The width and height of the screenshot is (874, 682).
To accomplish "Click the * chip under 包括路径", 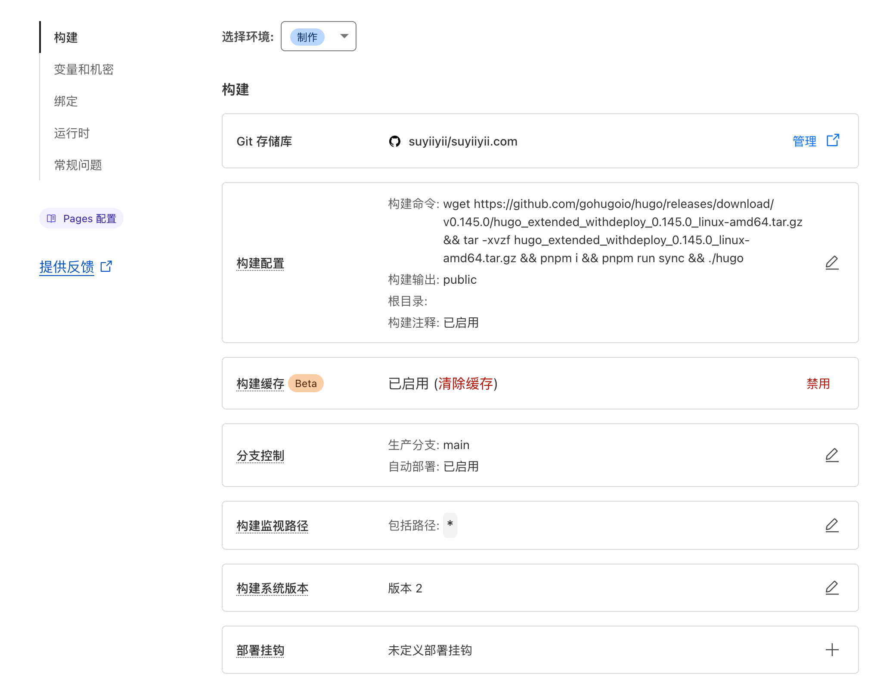I will click(x=449, y=525).
